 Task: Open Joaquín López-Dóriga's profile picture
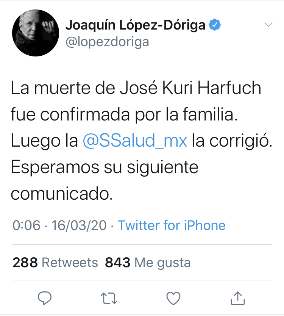[x=36, y=33]
